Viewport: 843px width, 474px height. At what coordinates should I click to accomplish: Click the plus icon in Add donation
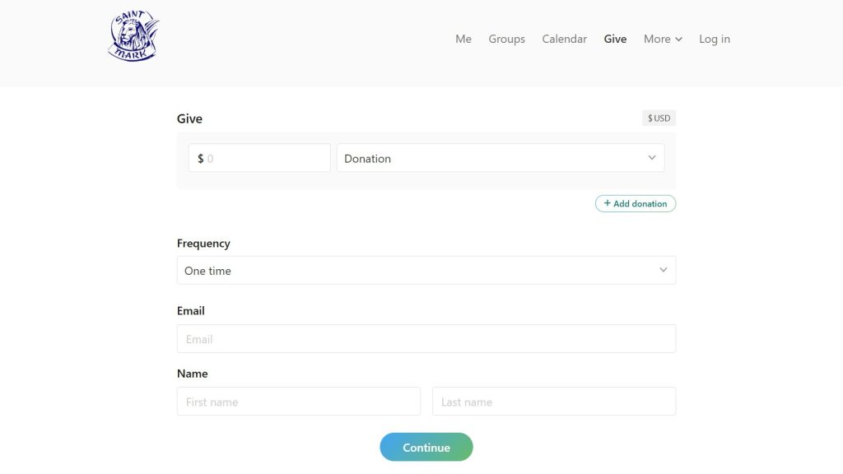(607, 203)
